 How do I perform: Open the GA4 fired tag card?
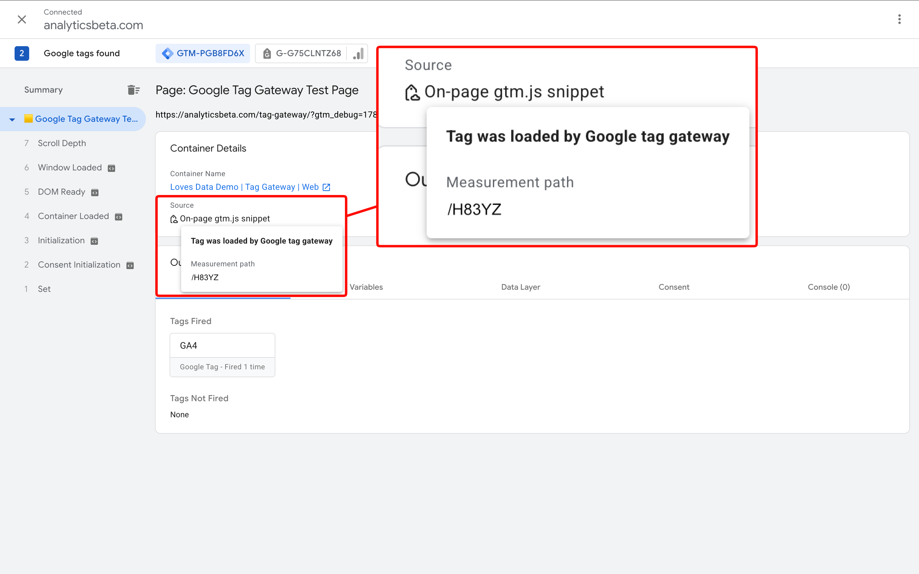222,355
